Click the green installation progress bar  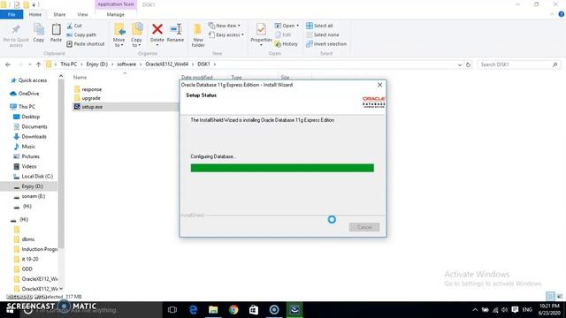[x=282, y=168]
